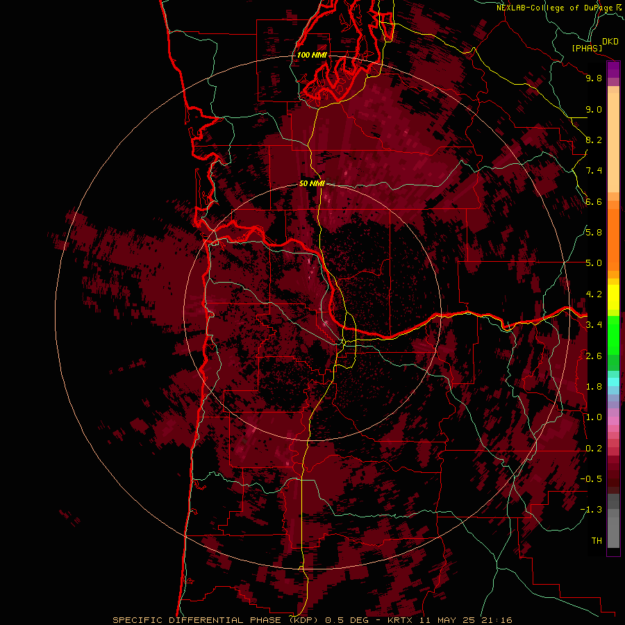The image size is (625, 625).
Task: Click the -0.5 scale value
Action: point(591,479)
